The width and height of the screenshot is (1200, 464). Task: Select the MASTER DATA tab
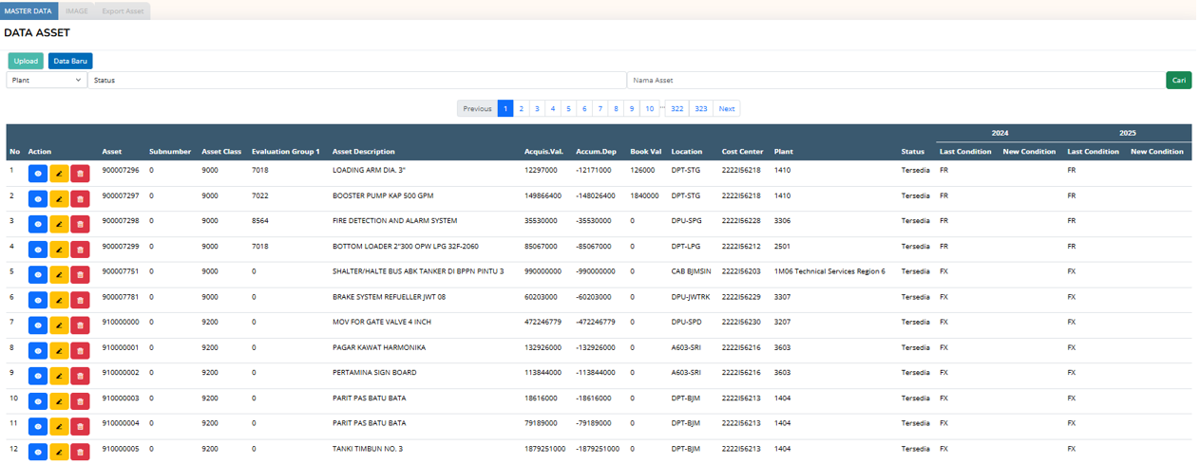[29, 10]
